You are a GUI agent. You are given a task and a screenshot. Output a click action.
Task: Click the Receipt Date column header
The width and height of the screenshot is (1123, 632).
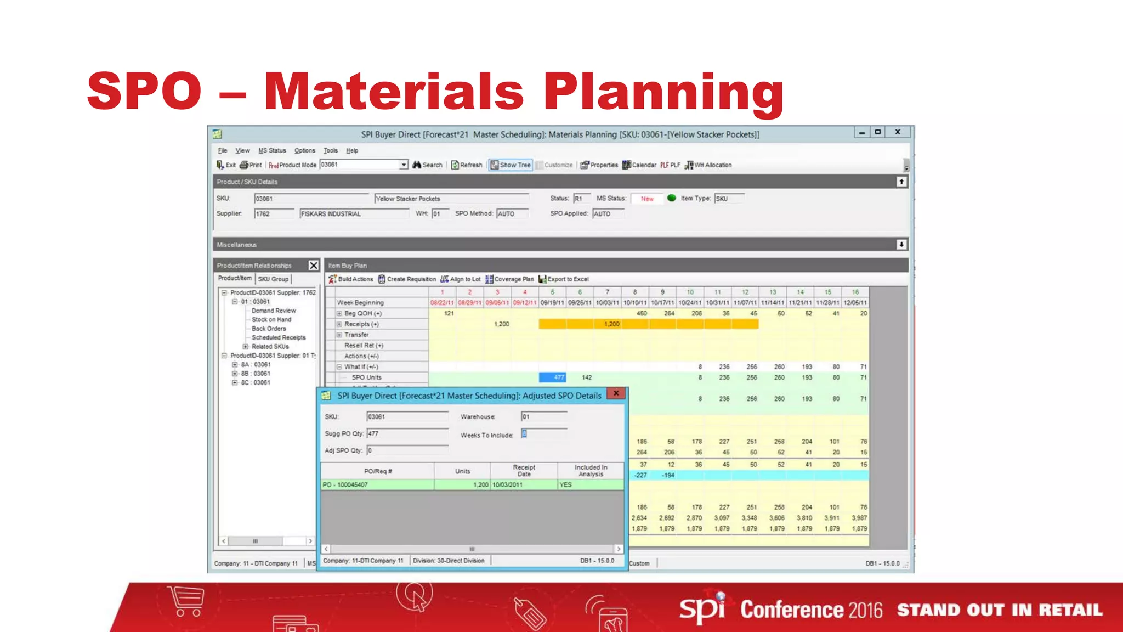(x=524, y=471)
